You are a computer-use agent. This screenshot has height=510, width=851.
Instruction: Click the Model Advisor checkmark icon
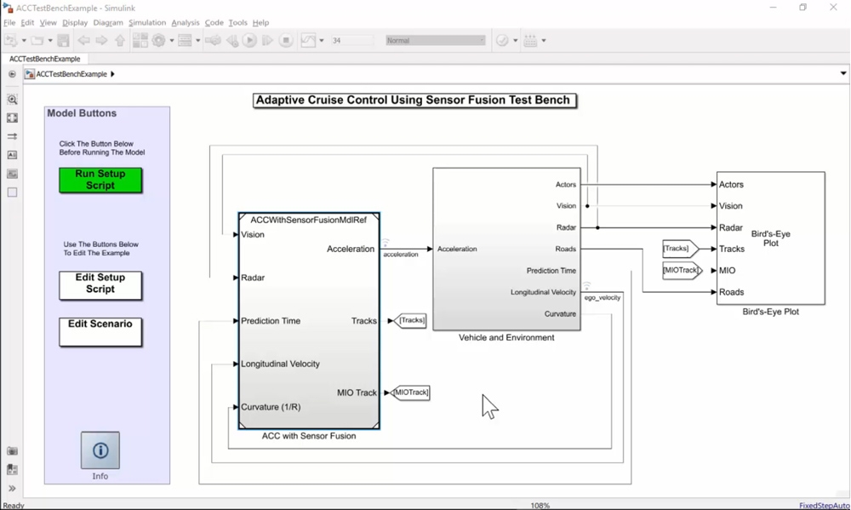coord(503,40)
